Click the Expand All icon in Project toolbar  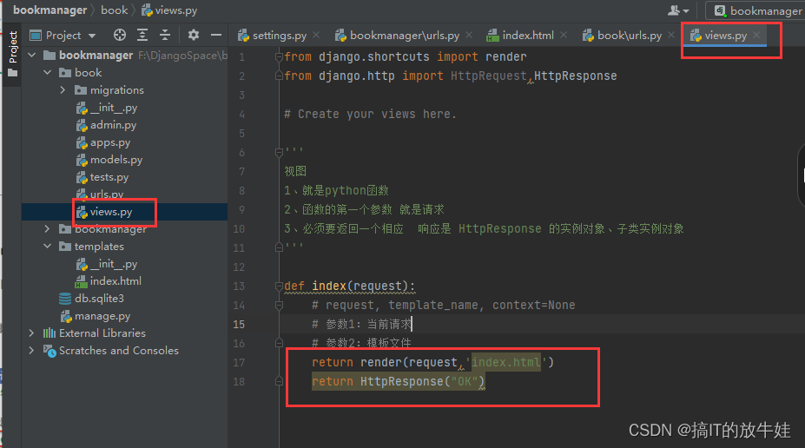tap(142, 35)
